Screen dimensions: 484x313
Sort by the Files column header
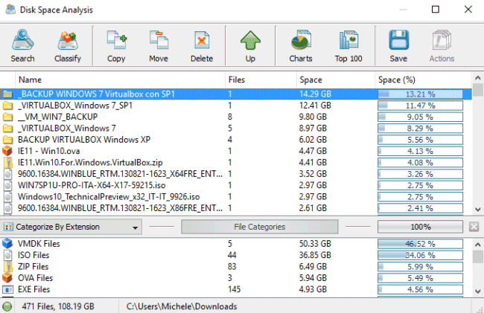(x=261, y=79)
